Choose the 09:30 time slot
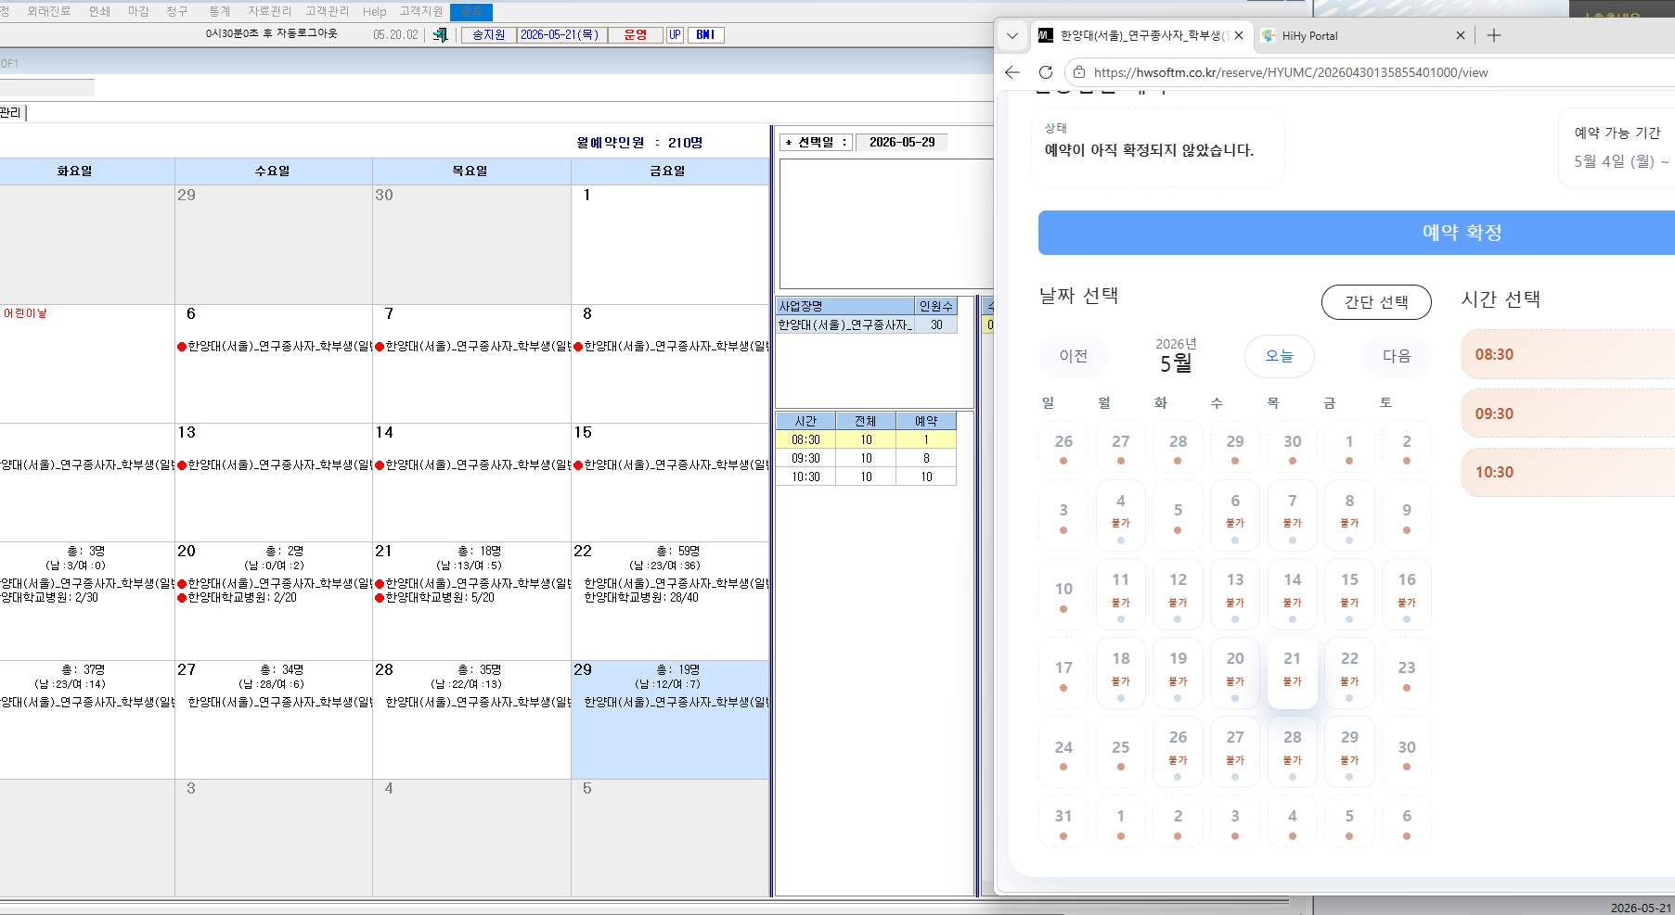 pos(1568,413)
